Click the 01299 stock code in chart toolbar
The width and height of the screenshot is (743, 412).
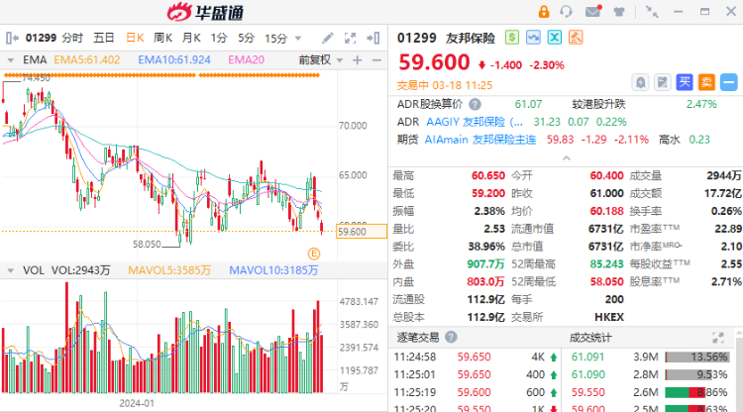[x=41, y=38]
